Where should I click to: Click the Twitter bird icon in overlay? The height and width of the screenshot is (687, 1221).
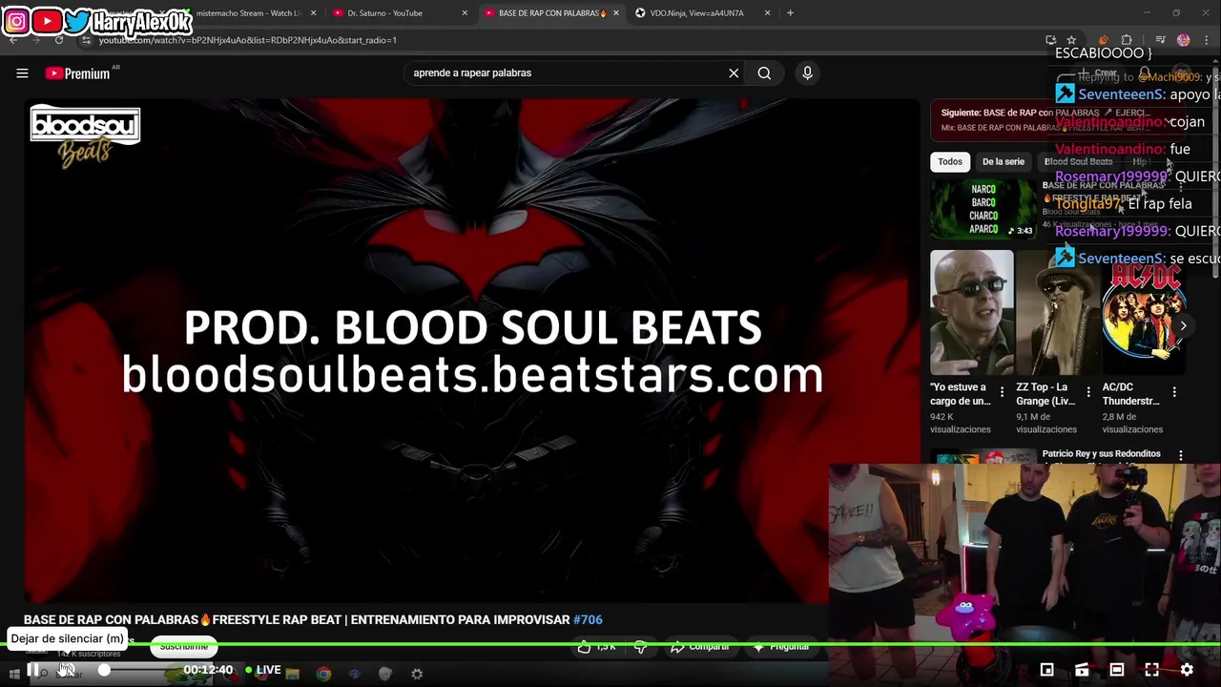(x=77, y=21)
